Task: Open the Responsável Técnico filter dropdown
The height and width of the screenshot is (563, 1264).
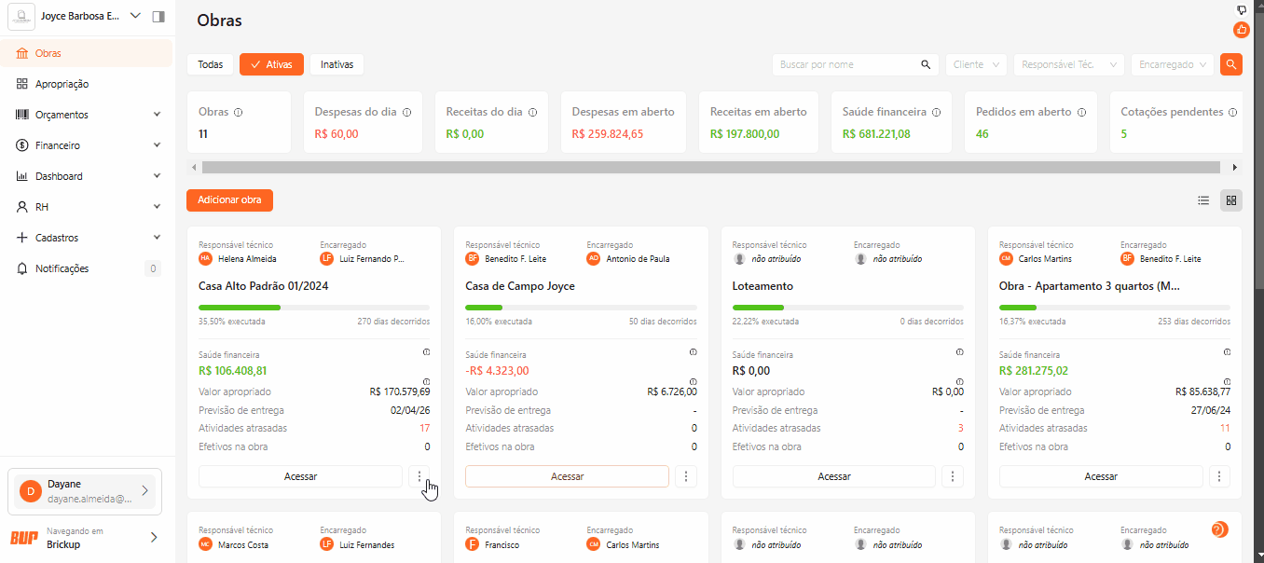Action: 1069,64
